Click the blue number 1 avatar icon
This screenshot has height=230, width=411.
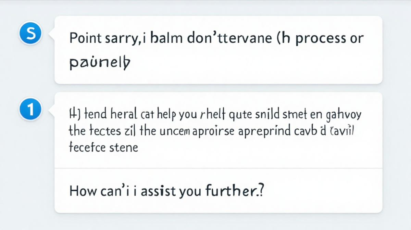pos(30,110)
